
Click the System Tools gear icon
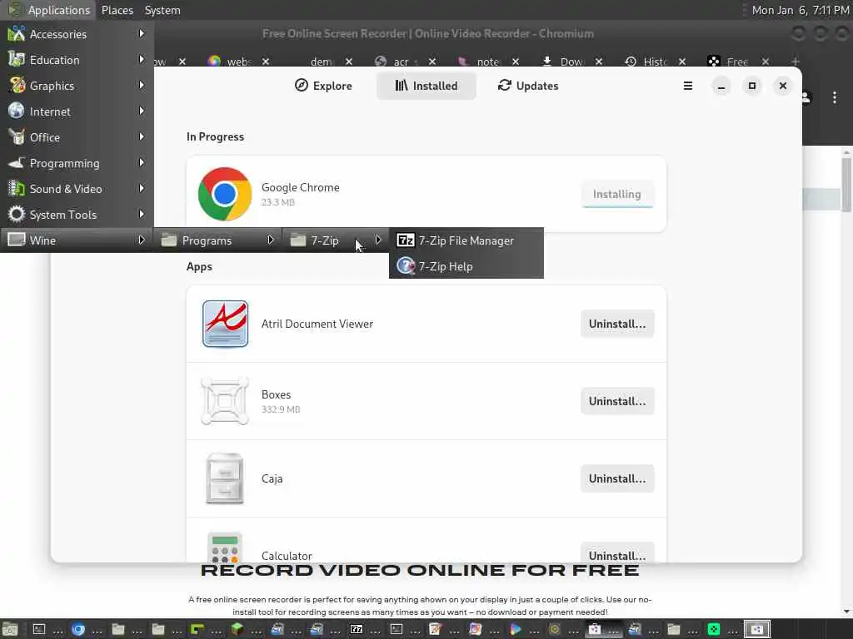pyautogui.click(x=17, y=214)
